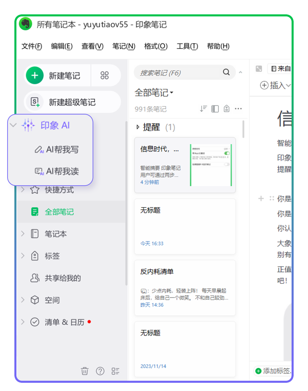Expand the 空间 tree chevron
Viewport: 308px width, 391px height.
click(x=23, y=300)
